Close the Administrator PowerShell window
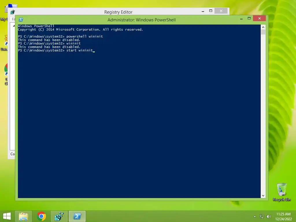The height and width of the screenshot is (222, 296). tap(260, 18)
